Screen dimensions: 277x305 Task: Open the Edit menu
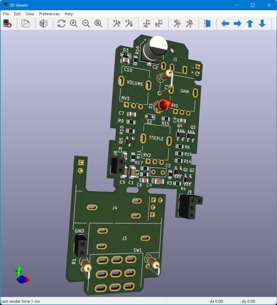point(17,14)
